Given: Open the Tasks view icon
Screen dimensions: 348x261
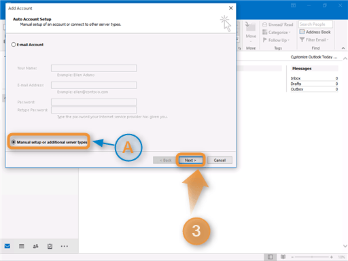Looking at the screenshot, I should click(50, 246).
